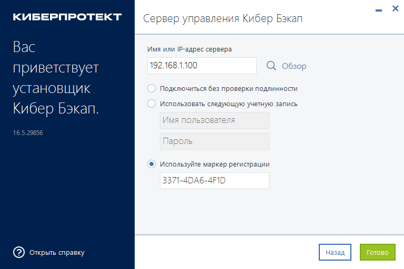
Task: Click the Сервер управления Кибер Бэкап heading
Action: click(223, 18)
